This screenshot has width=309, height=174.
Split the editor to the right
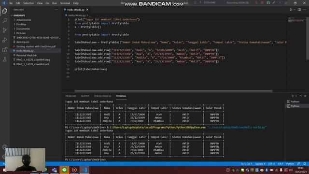coord(299,10)
